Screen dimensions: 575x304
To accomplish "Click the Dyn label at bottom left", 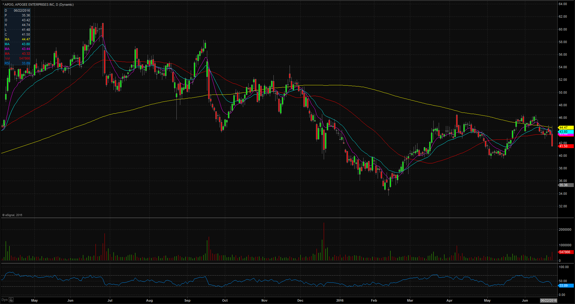I will click(4, 300).
